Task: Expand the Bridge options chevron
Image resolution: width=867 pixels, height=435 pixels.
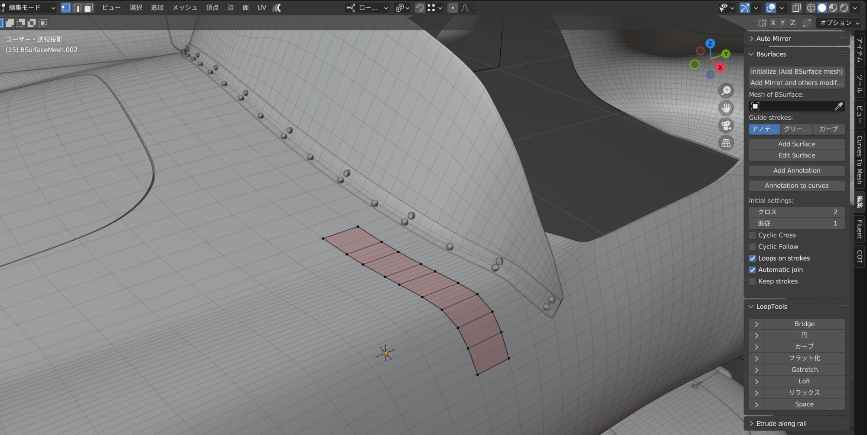Action: 756,324
